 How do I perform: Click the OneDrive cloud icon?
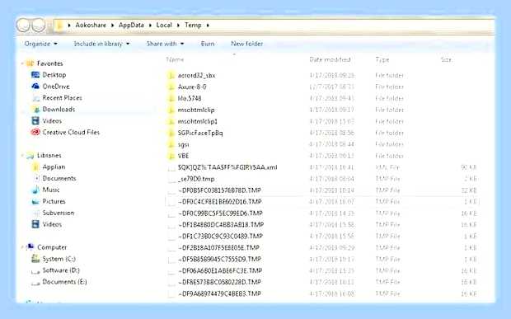[35, 87]
